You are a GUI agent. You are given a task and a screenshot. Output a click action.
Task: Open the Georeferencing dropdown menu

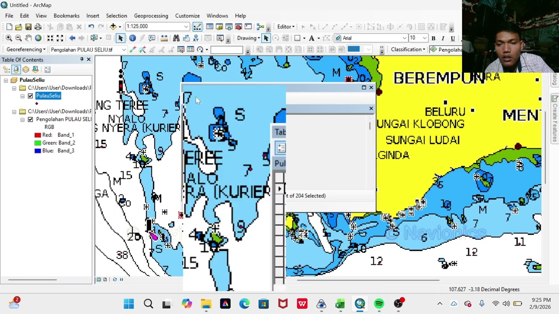tap(26, 49)
